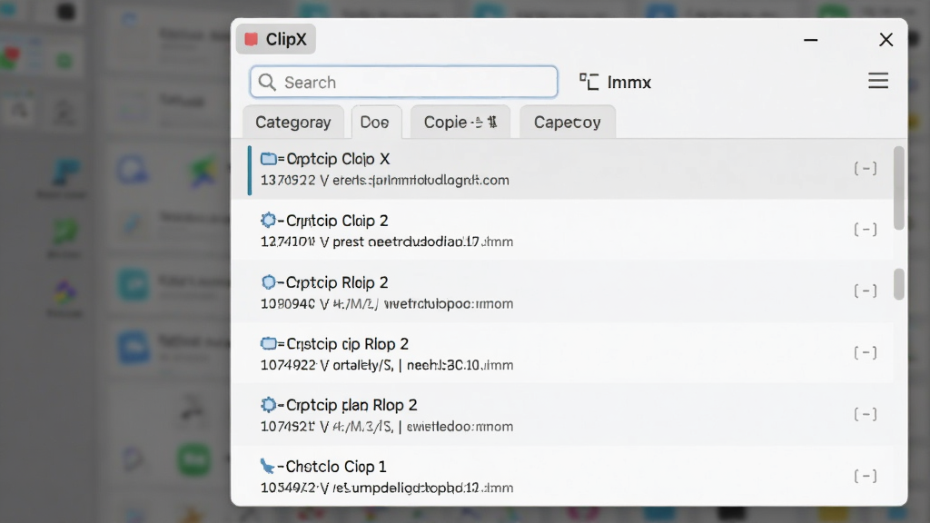The height and width of the screenshot is (523, 930).
Task: Click the magnifier icon in Search box
Action: (267, 82)
